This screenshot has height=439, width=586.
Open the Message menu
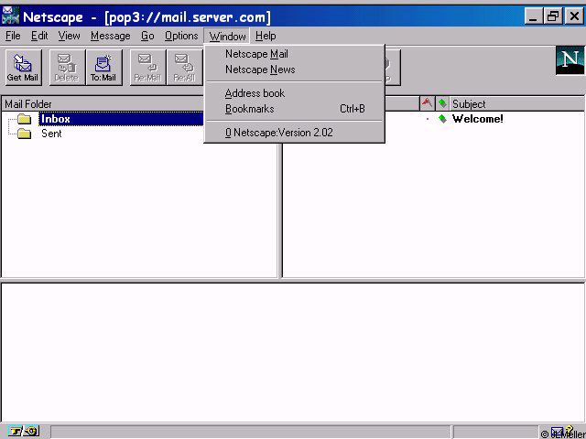pyautogui.click(x=110, y=36)
